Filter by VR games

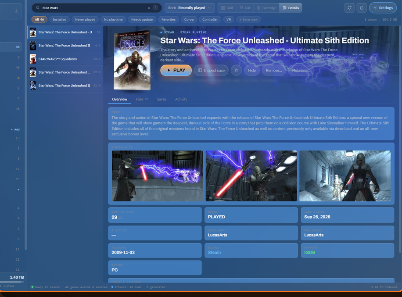229,19
